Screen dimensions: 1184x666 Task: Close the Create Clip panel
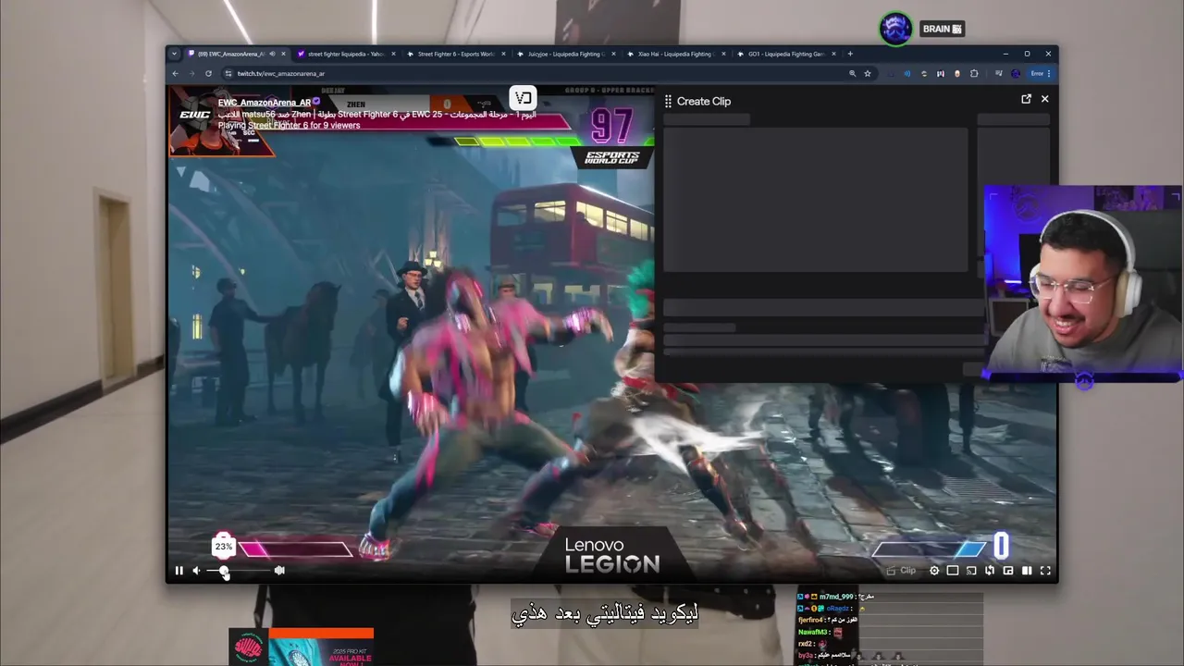(x=1045, y=99)
